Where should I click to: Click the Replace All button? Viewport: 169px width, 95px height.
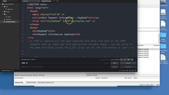click(128, 67)
